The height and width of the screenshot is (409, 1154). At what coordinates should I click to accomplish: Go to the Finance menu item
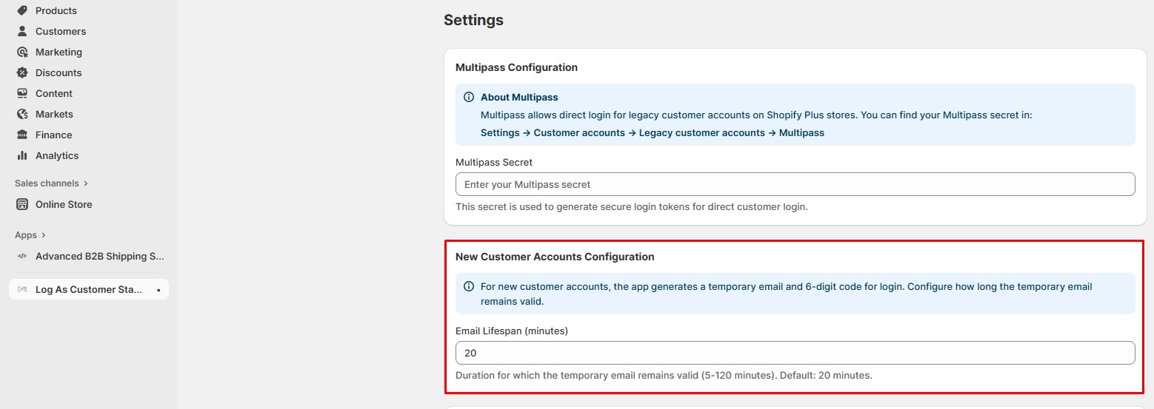(53, 135)
